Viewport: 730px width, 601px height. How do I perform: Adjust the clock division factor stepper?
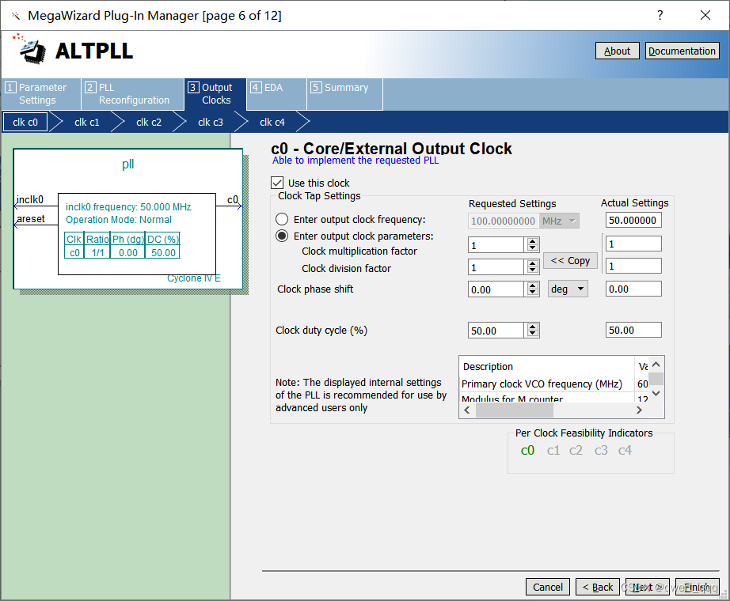(533, 267)
